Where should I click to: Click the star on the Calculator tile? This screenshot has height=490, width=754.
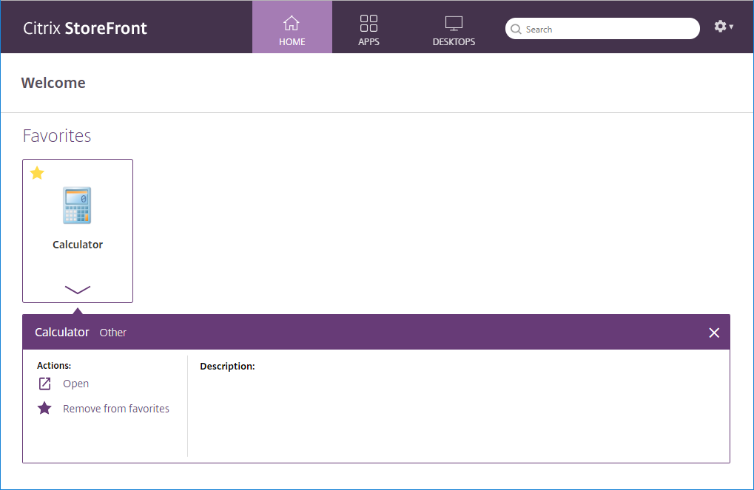[x=36, y=172]
